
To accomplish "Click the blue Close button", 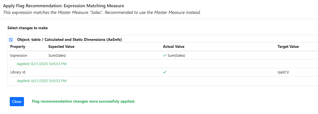I will pos(17,101).
